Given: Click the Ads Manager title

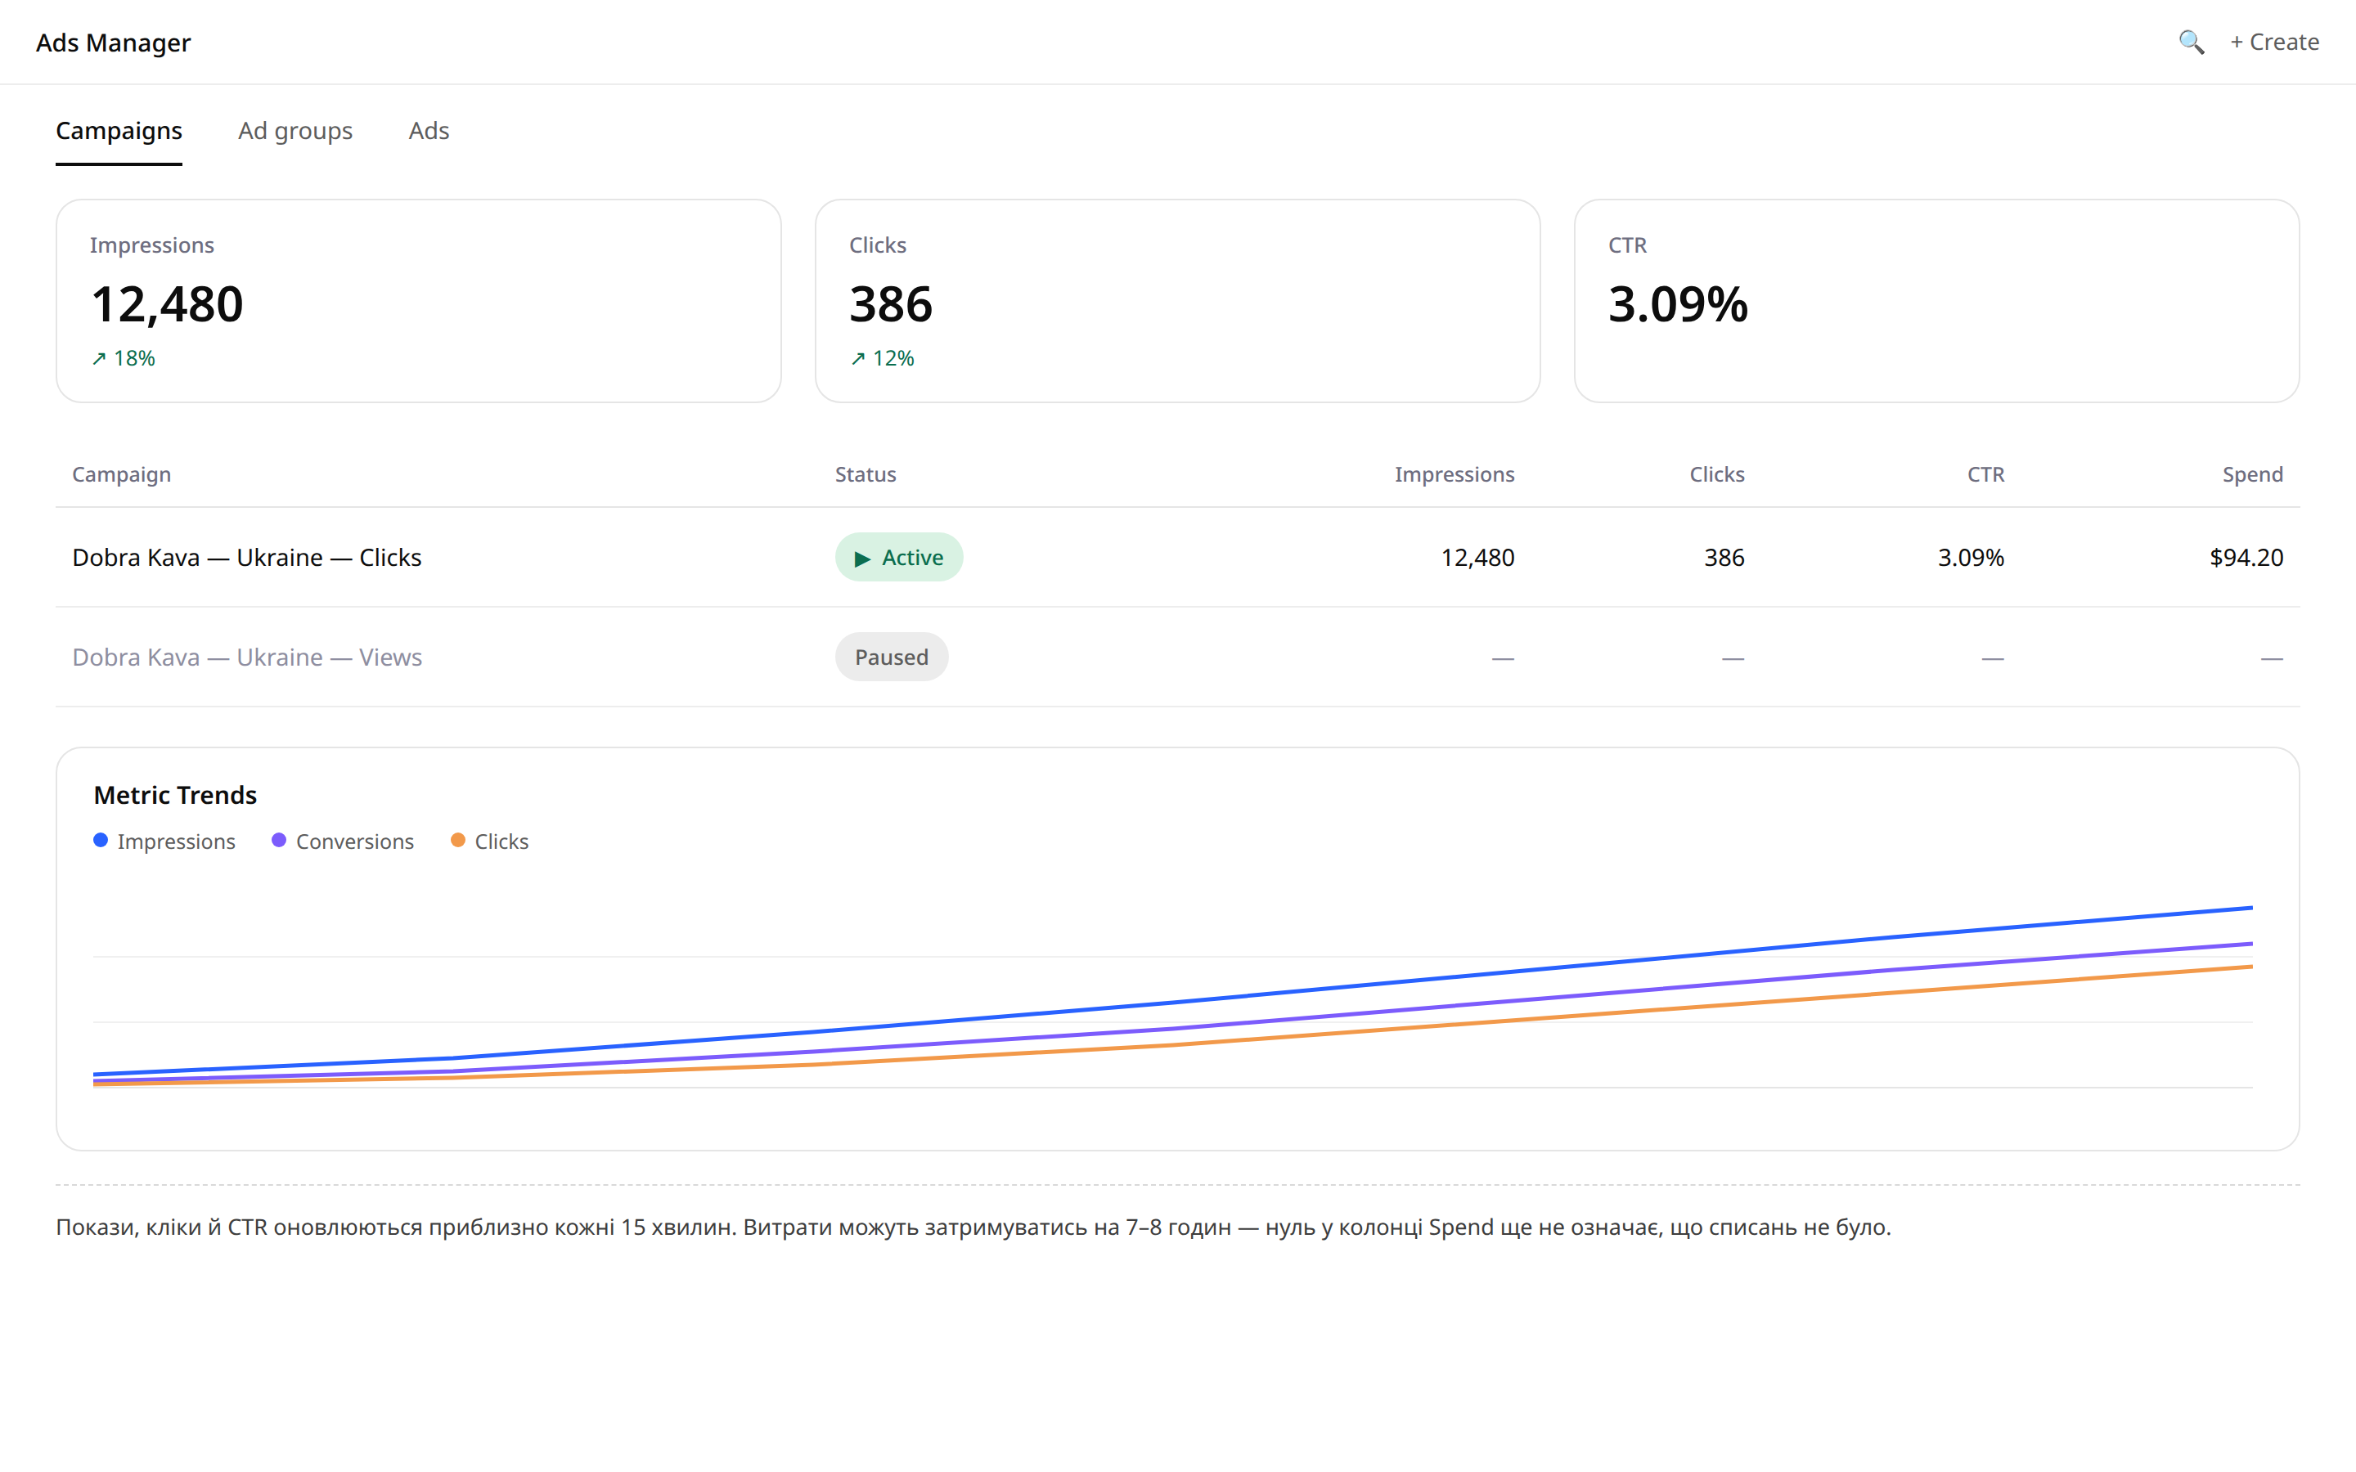Looking at the screenshot, I should click(x=113, y=43).
